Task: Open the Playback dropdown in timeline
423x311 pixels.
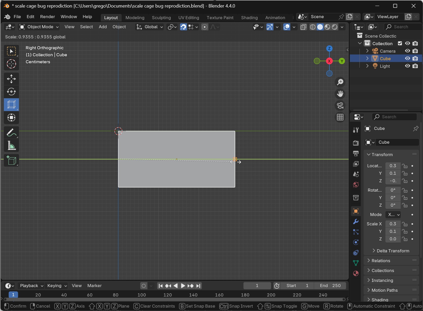Action: [31, 286]
